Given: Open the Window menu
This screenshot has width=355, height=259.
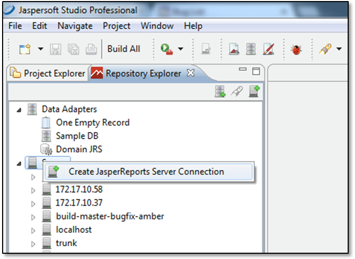Looking at the screenshot, I should [157, 26].
